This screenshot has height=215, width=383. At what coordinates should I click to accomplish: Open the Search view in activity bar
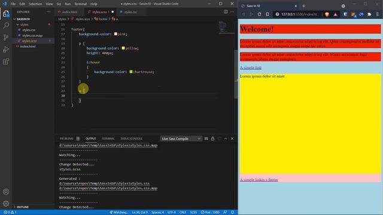coord(6,25)
